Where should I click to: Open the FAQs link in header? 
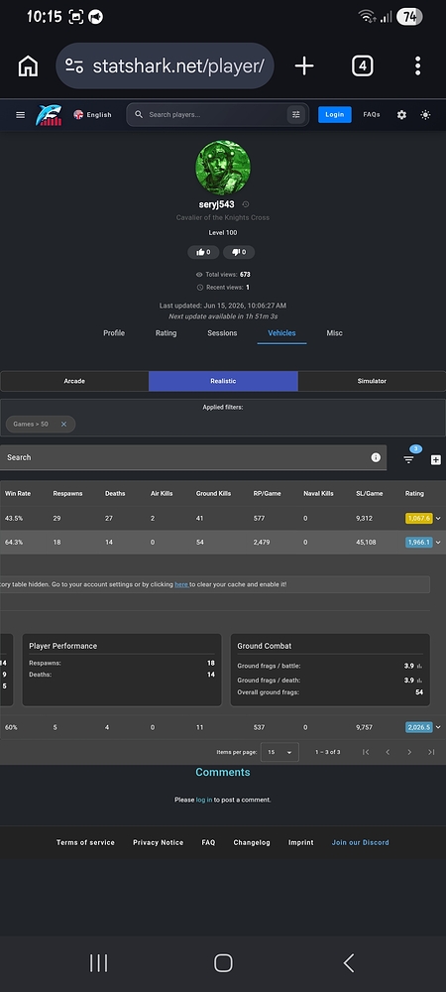(372, 114)
